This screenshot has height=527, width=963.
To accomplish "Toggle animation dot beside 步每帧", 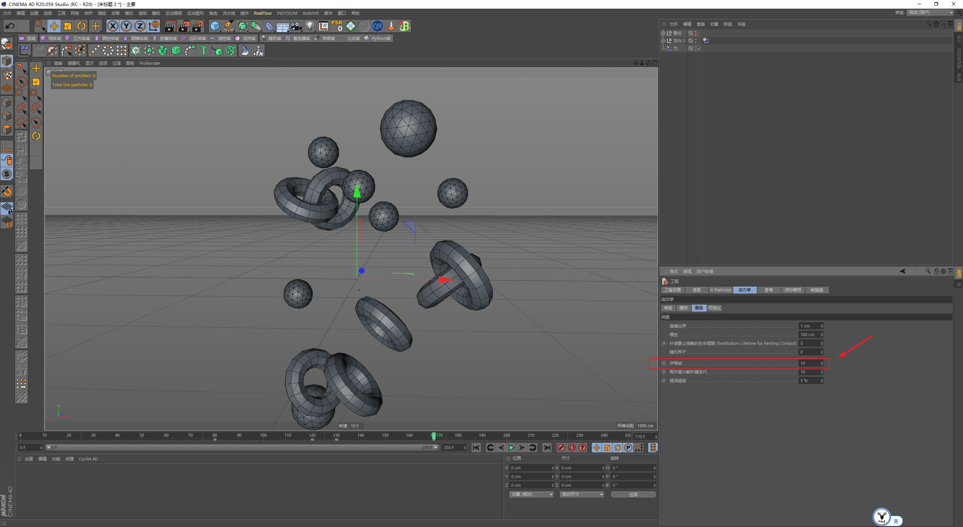I will pyautogui.click(x=664, y=363).
